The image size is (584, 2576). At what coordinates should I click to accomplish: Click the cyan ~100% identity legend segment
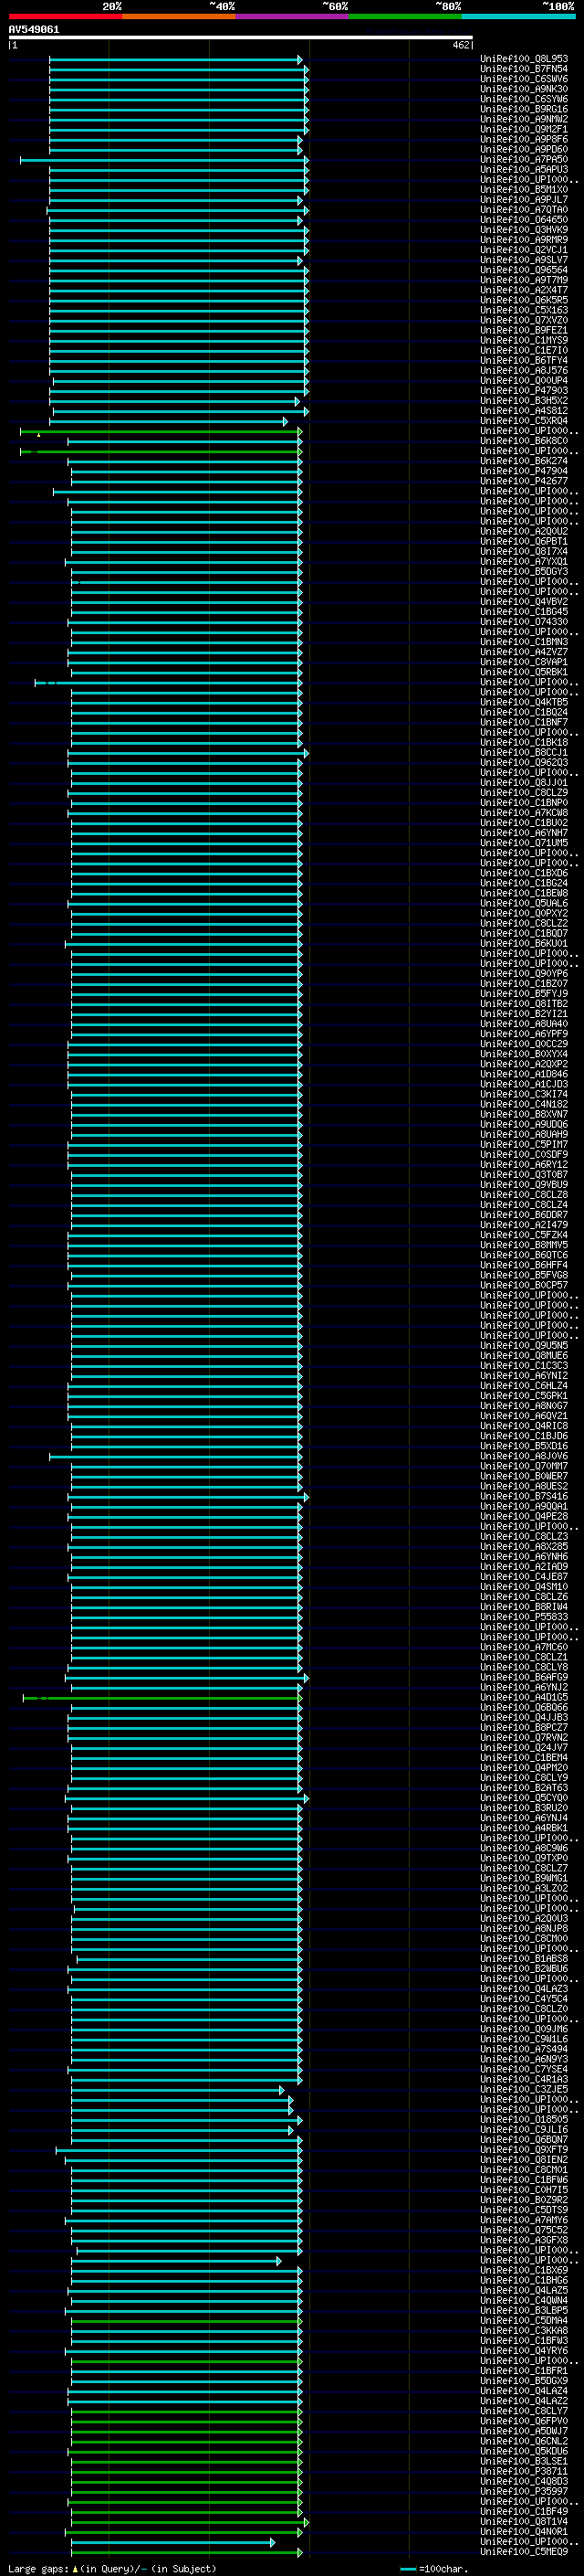(518, 17)
